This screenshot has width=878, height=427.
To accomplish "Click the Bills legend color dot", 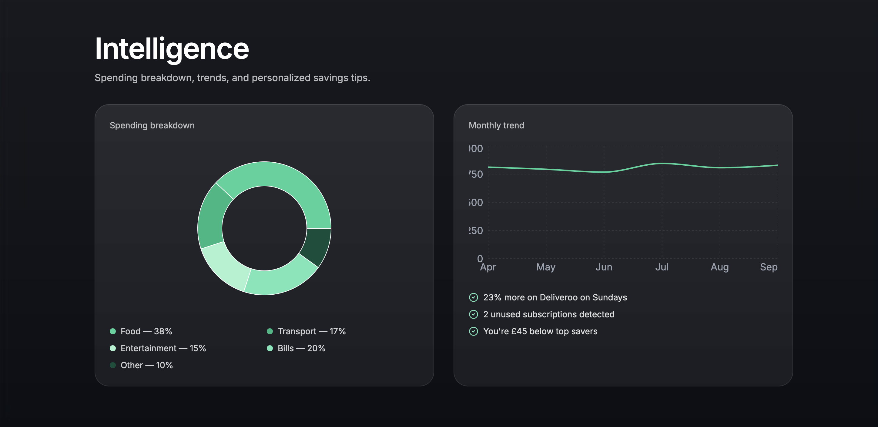I will point(270,348).
